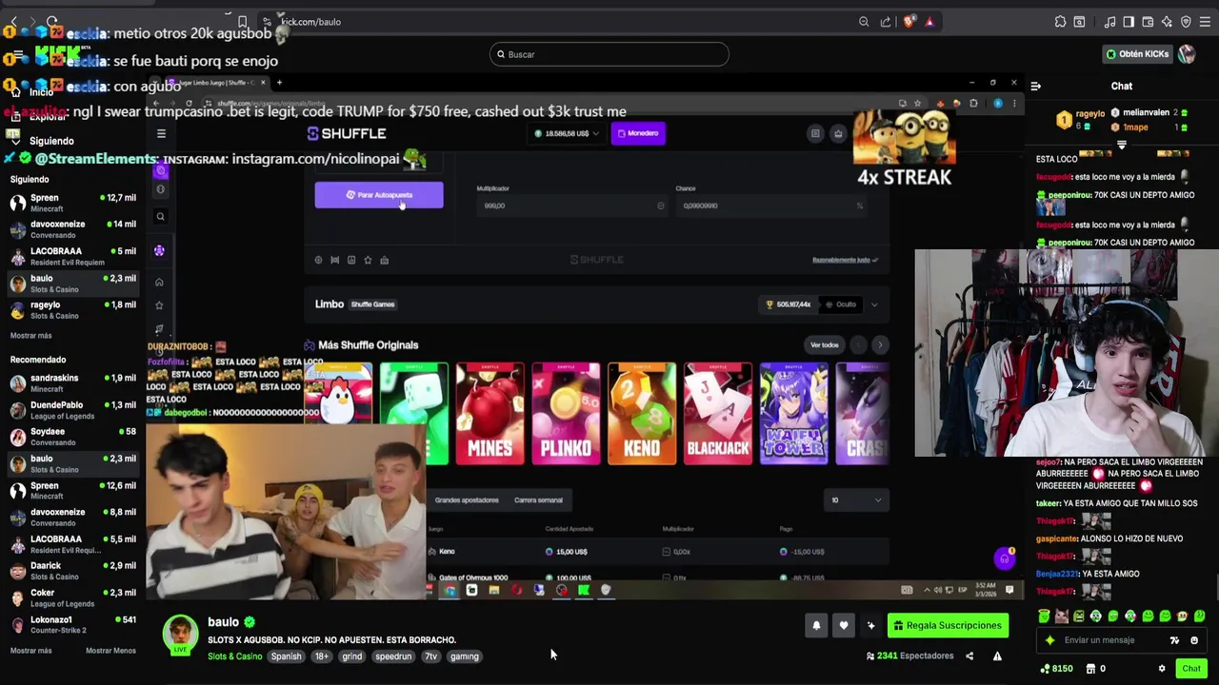The height and width of the screenshot is (685, 1219).
Task: Collapse the chat panel with the arrow icon
Action: tap(1035, 86)
